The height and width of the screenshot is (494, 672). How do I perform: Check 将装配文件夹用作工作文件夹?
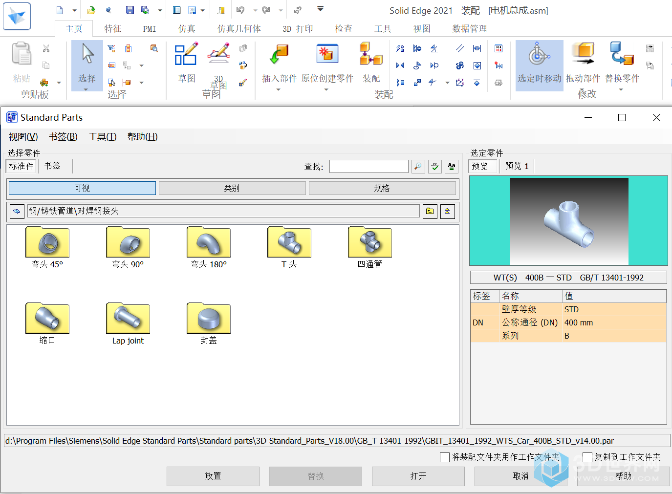445,457
